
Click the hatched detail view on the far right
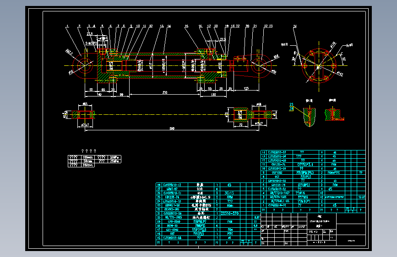[334, 115]
